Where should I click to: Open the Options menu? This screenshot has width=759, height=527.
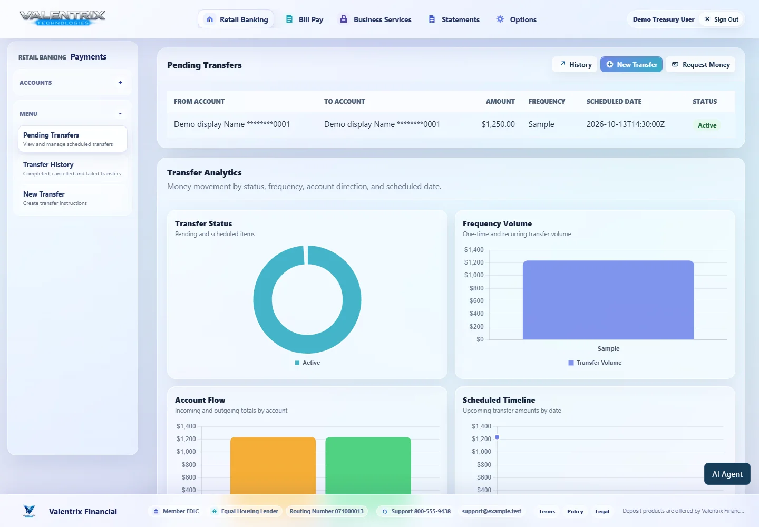517,19
